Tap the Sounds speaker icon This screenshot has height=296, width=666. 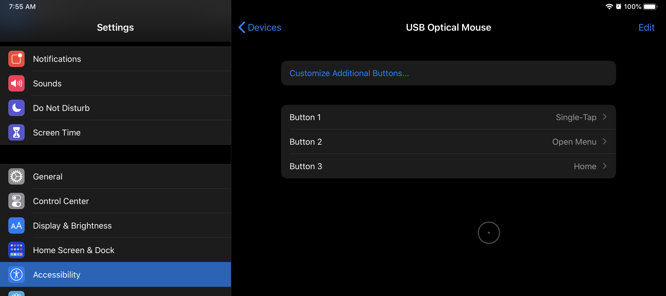[16, 84]
